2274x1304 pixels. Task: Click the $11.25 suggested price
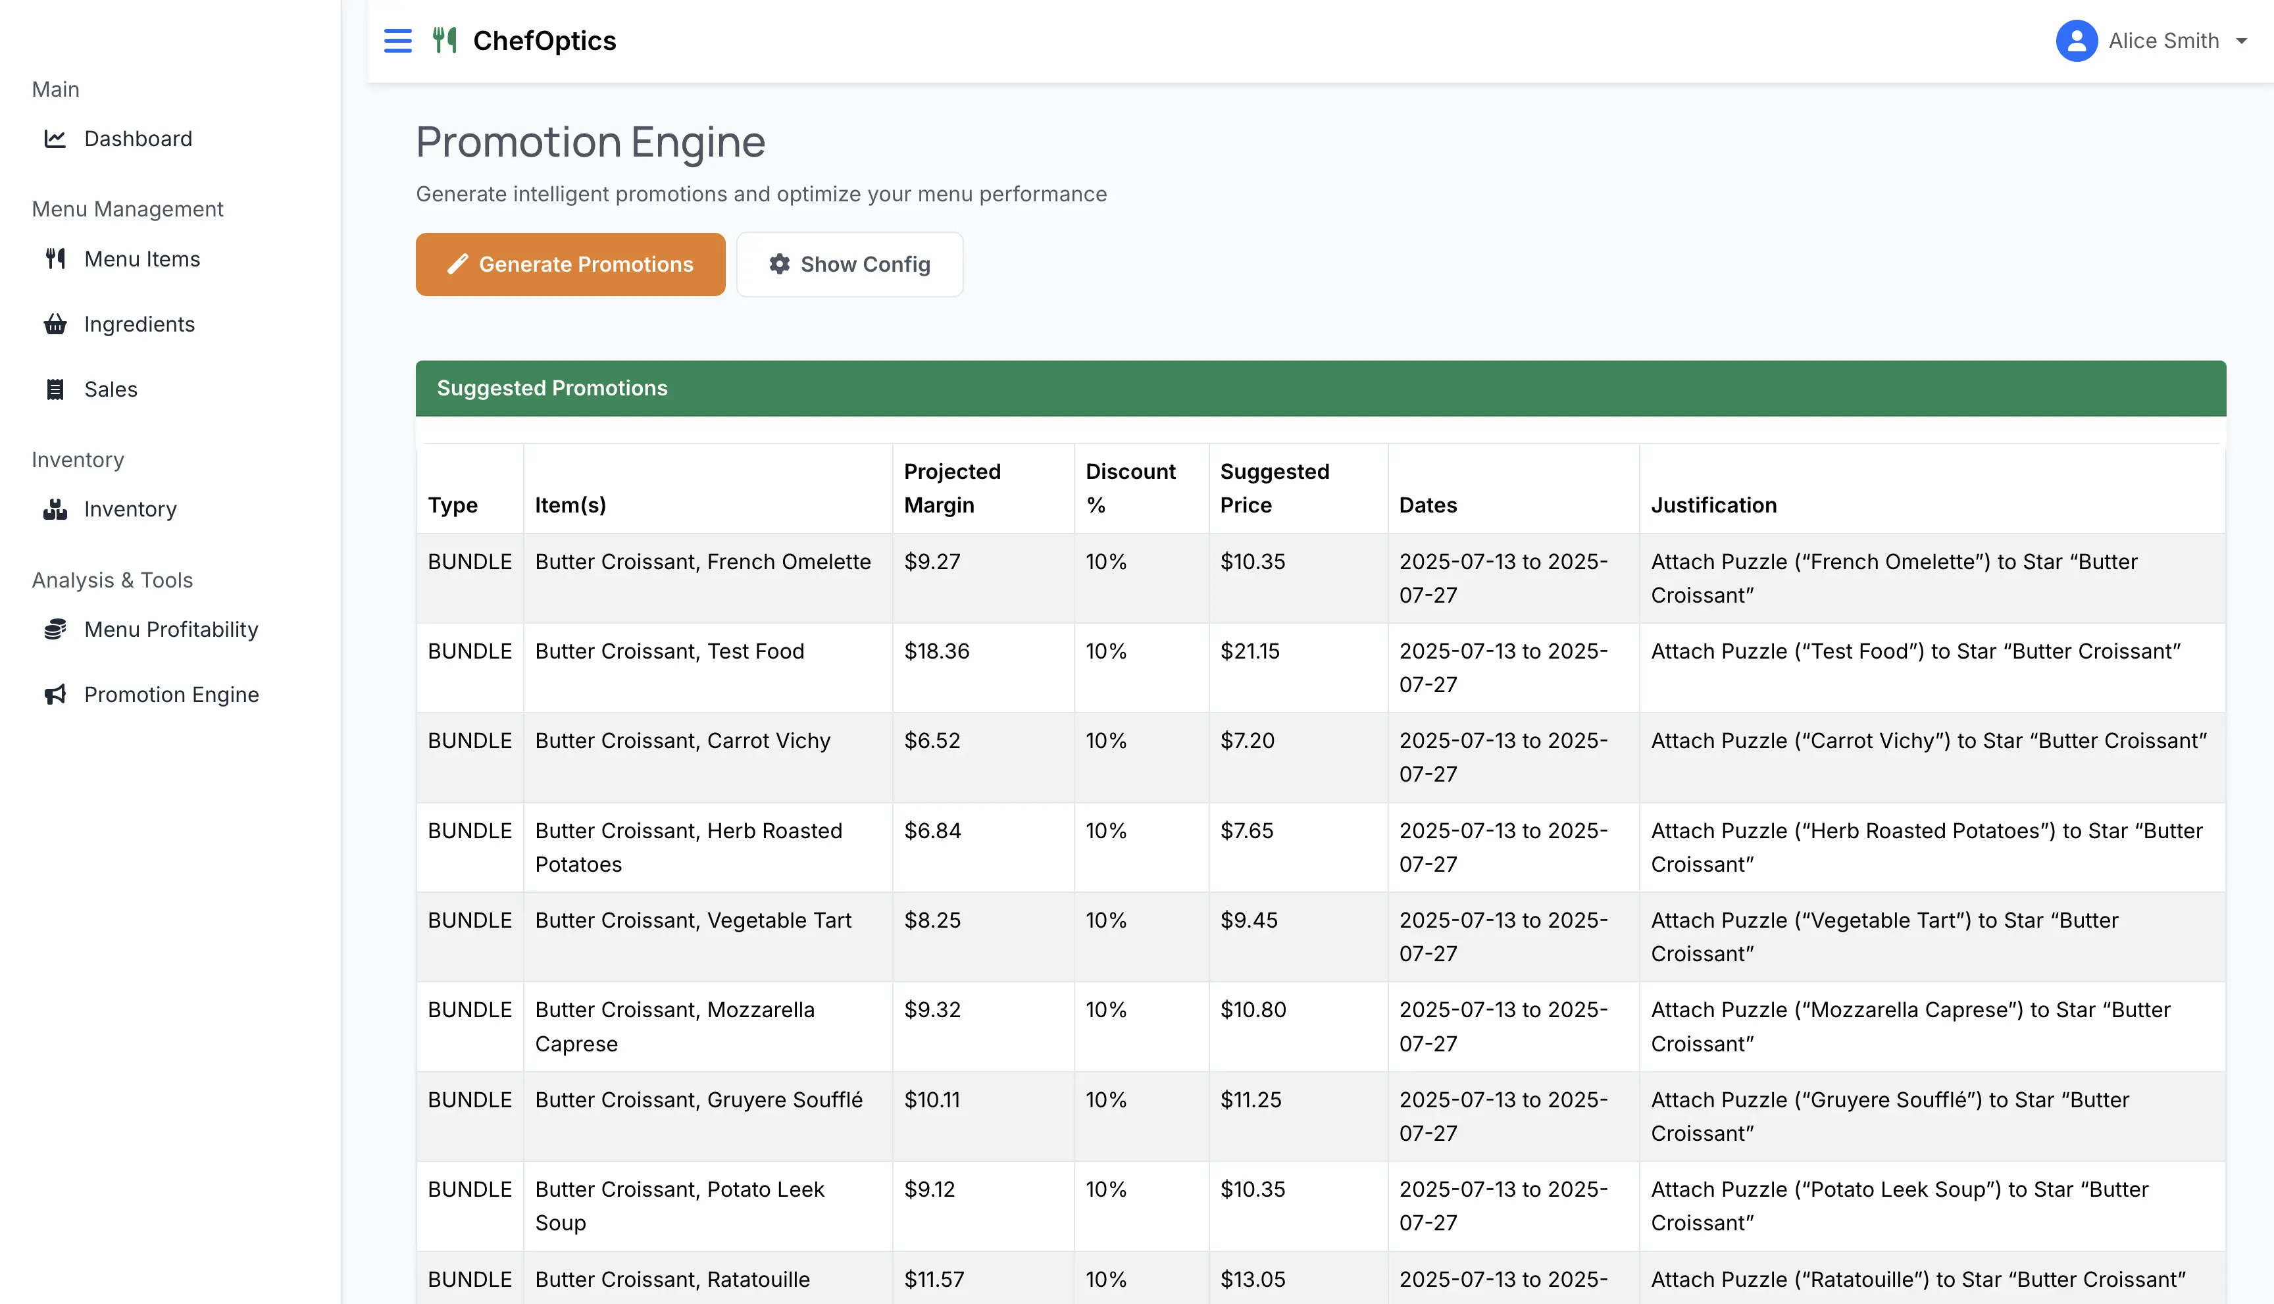[x=1250, y=1100]
